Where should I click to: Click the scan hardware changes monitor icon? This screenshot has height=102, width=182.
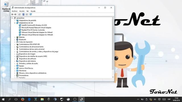31,14
